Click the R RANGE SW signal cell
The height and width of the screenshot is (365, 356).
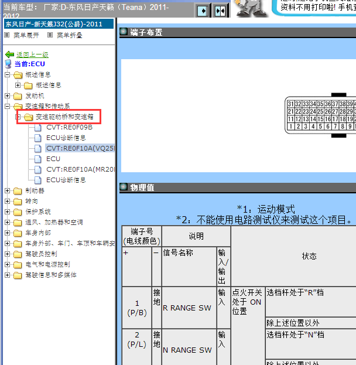(x=189, y=308)
